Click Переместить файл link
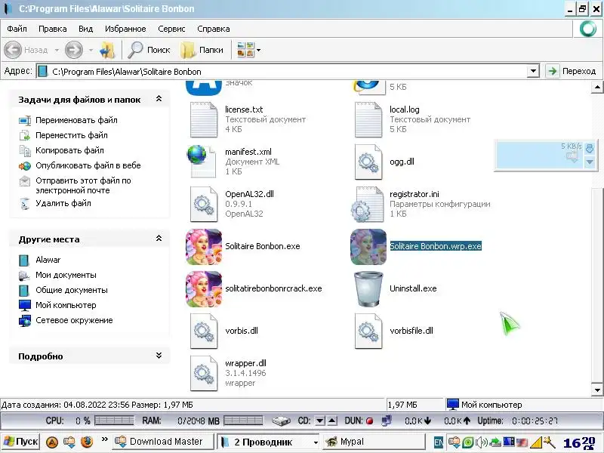The width and height of the screenshot is (604, 453). pyautogui.click(x=71, y=135)
